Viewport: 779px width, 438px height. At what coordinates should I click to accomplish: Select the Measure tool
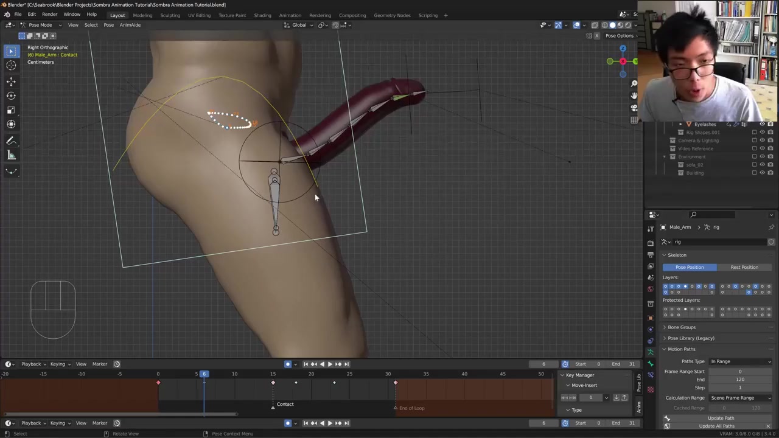pyautogui.click(x=11, y=155)
